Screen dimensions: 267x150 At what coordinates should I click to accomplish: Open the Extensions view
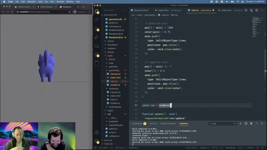[97, 55]
